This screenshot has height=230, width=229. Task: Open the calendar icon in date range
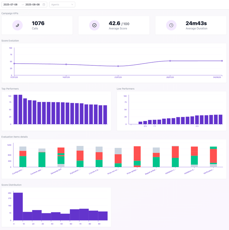44,5
